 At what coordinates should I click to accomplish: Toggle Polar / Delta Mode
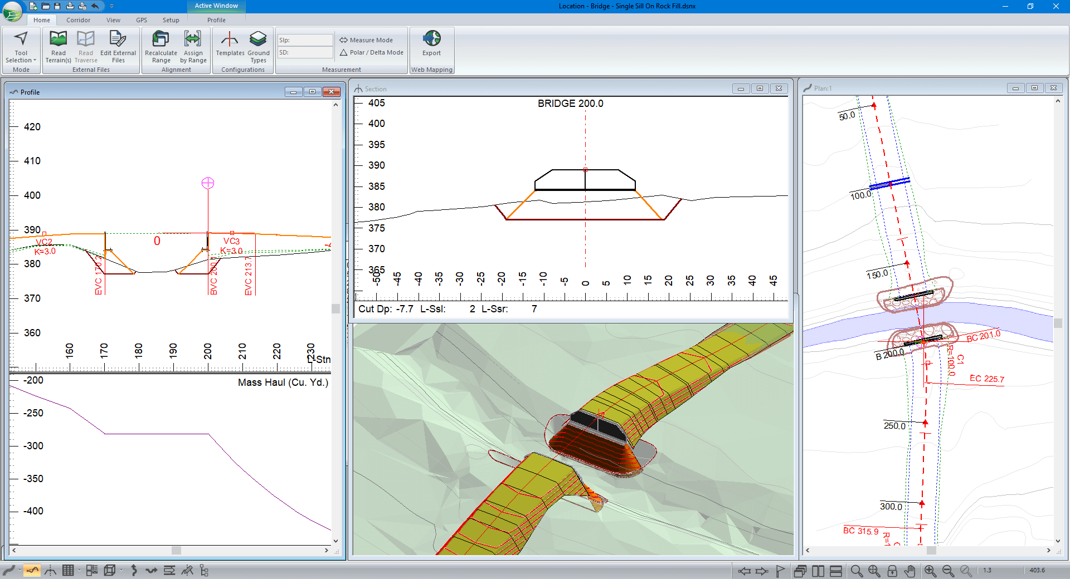[x=371, y=52]
